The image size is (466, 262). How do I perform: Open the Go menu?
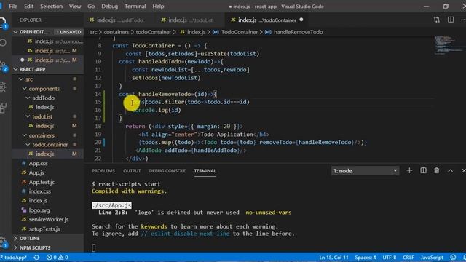click(x=91, y=7)
